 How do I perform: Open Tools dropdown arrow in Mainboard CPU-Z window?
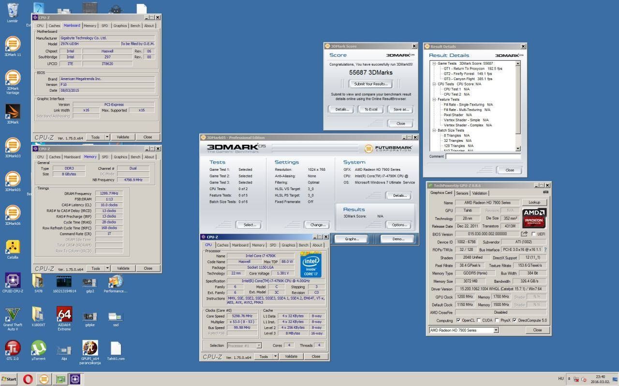pyautogui.click(x=107, y=137)
